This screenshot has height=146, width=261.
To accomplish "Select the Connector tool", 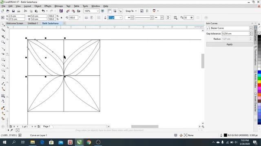I will [3, 89].
